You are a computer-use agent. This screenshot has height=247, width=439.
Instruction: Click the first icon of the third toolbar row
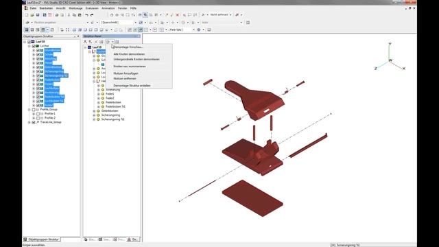coord(27,30)
